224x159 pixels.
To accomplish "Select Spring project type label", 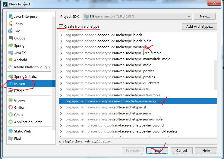I will tap(19, 45).
